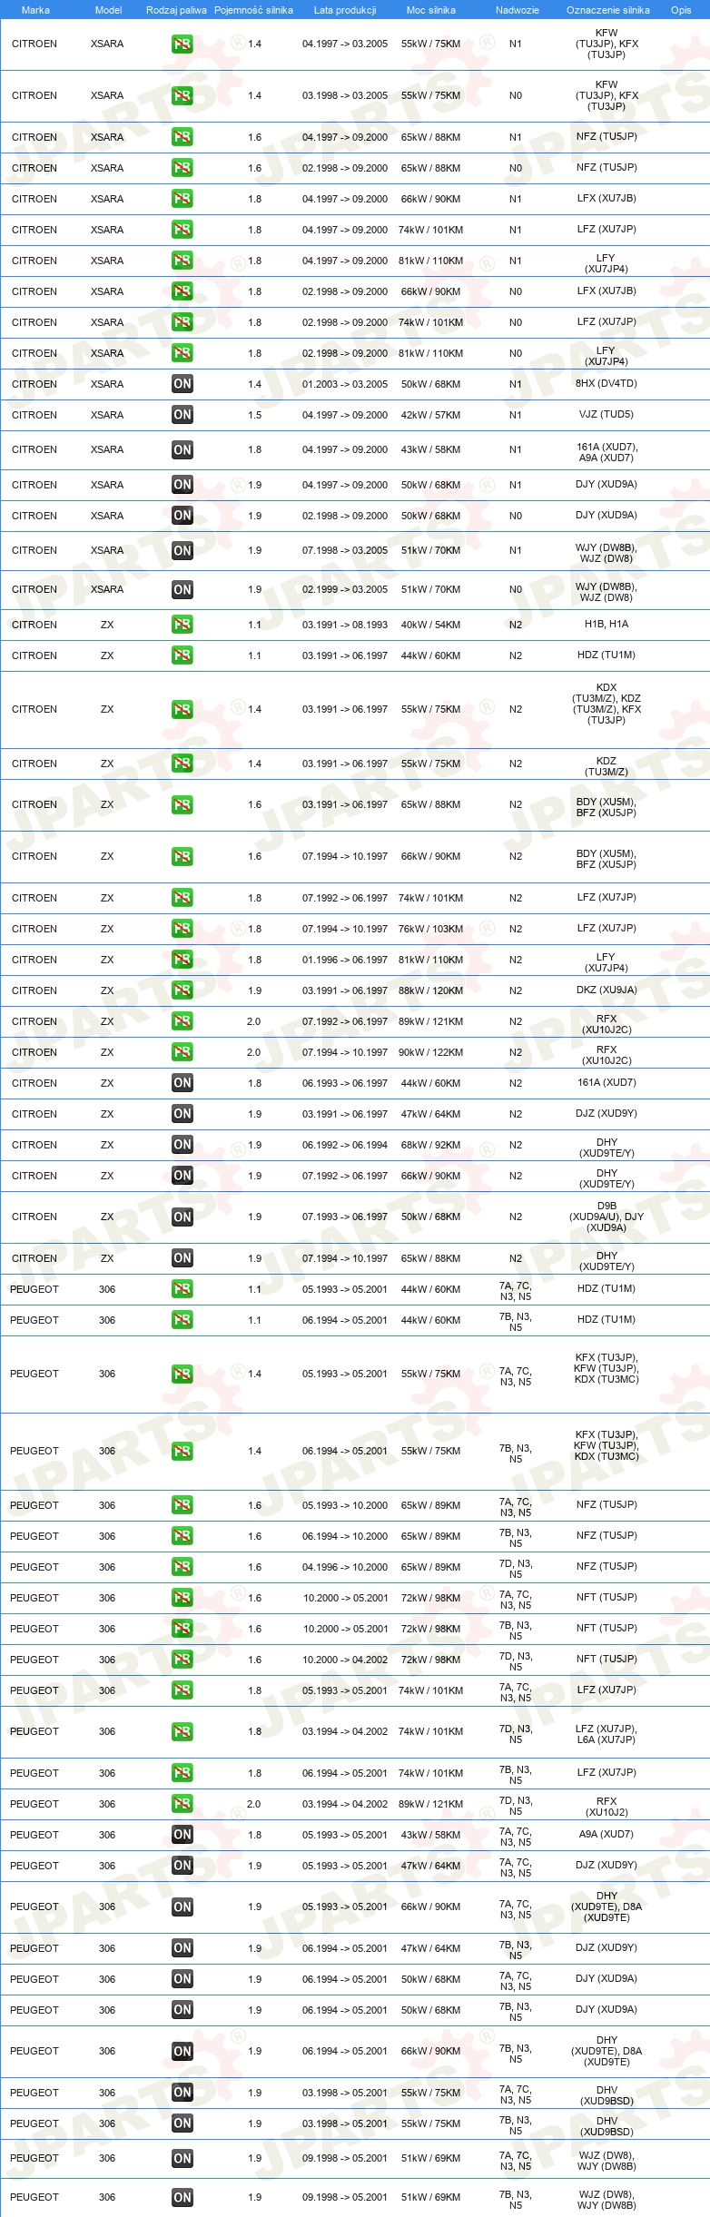The width and height of the screenshot is (710, 2217).
Task: Click the ON icon in the ZX 68kW / 92KM row
Action: pyautogui.click(x=182, y=1145)
